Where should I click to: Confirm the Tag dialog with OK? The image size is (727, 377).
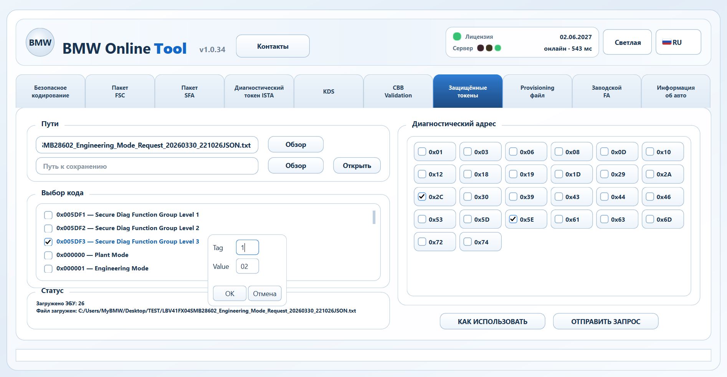coord(230,293)
